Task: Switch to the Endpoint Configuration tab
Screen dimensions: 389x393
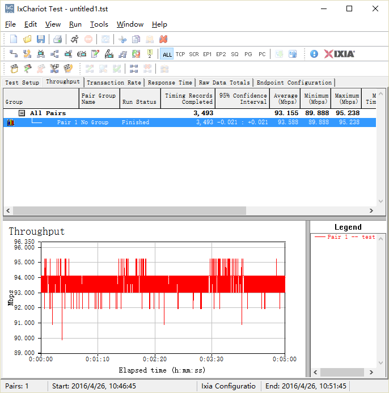Action: (294, 82)
